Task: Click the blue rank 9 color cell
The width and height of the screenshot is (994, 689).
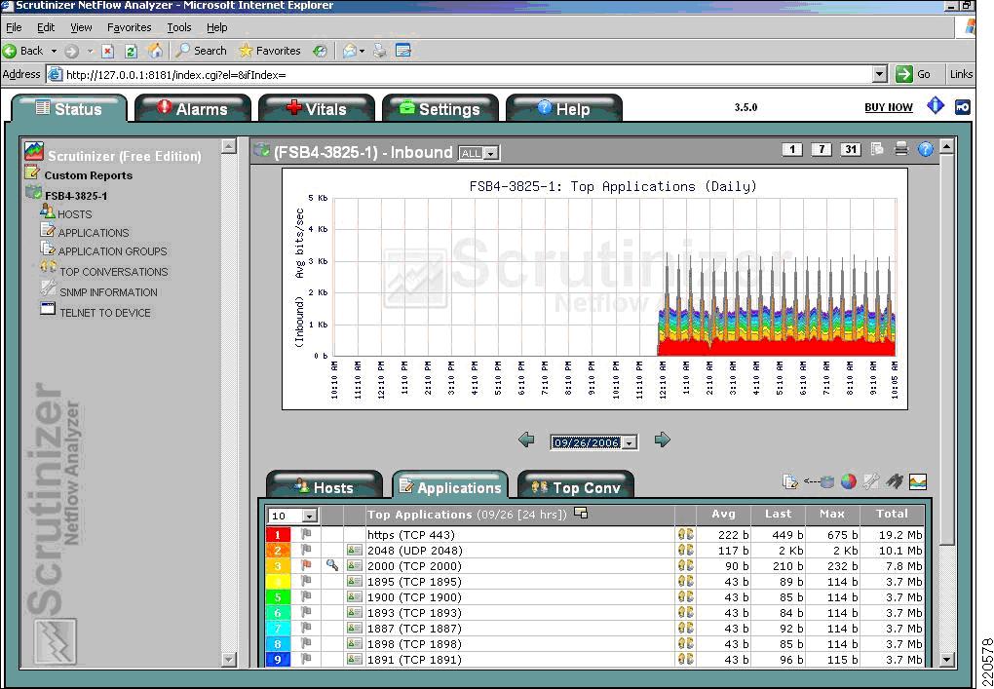Action: click(278, 659)
